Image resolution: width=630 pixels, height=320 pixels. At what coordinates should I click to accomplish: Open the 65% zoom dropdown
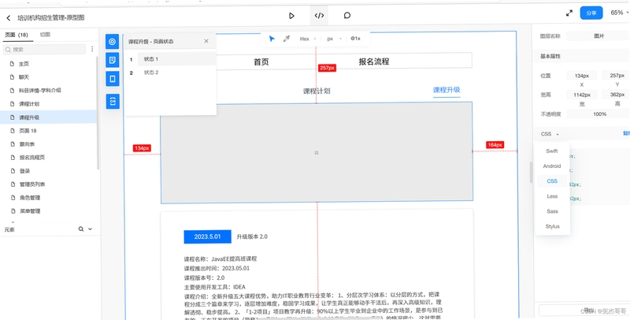pyautogui.click(x=620, y=13)
